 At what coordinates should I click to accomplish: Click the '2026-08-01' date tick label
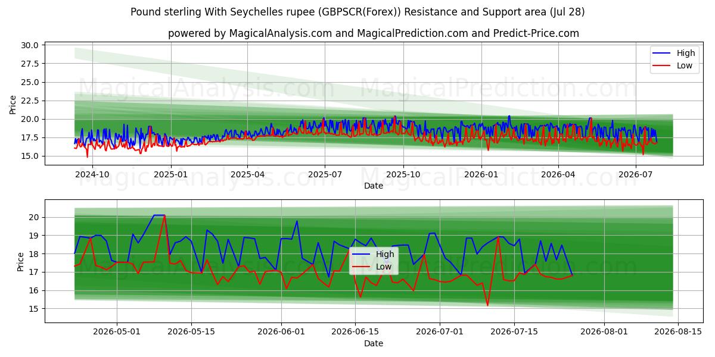click(x=605, y=331)
